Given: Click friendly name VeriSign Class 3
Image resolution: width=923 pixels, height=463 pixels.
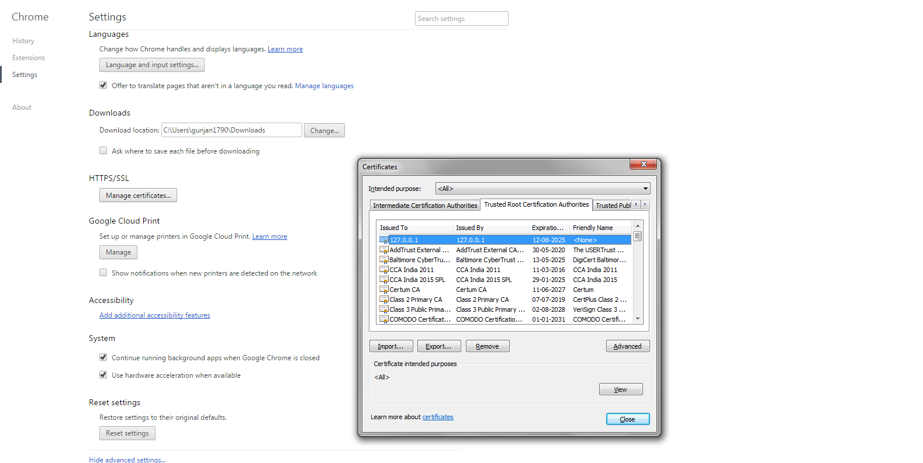Looking at the screenshot, I should (x=599, y=309).
